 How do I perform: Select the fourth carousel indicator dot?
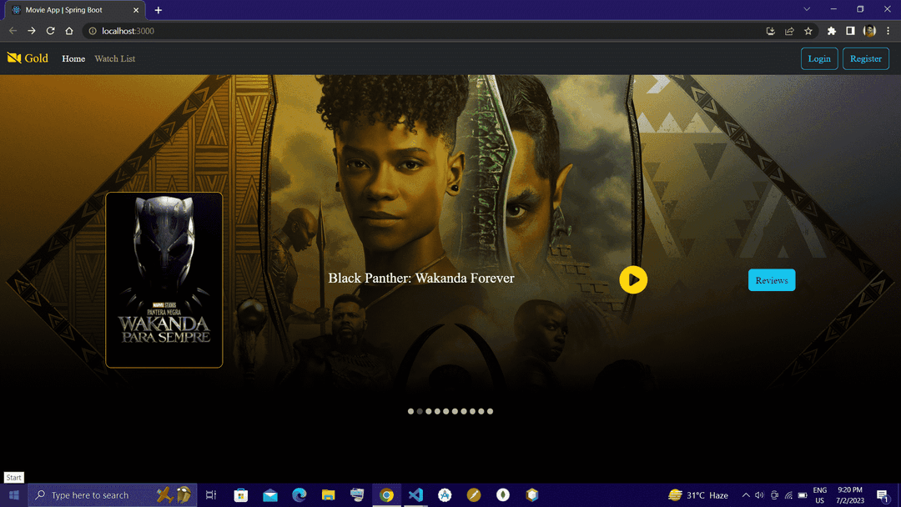[x=437, y=411]
